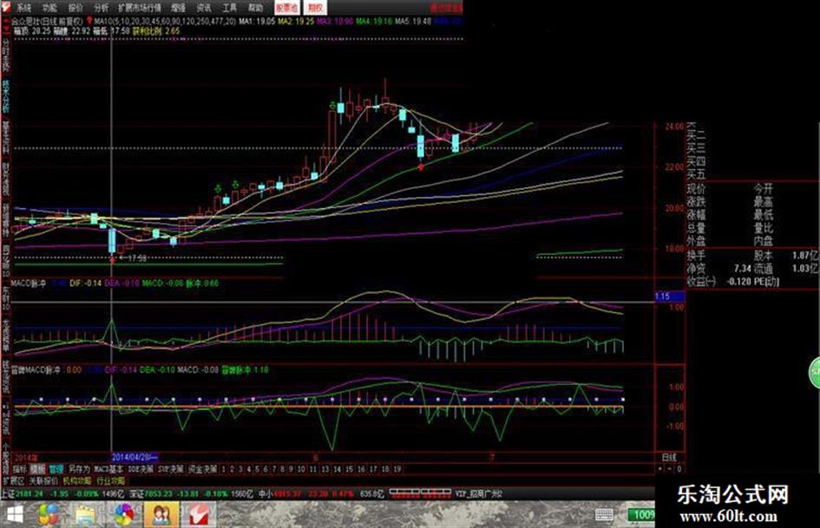The image size is (820, 528).
Task: Open the 扩展区 tab
Action: tap(14, 480)
